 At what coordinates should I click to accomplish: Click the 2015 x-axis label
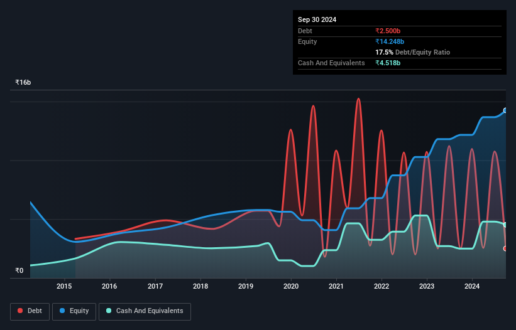tap(64, 286)
